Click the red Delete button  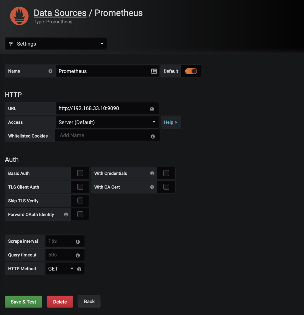[x=60, y=302]
